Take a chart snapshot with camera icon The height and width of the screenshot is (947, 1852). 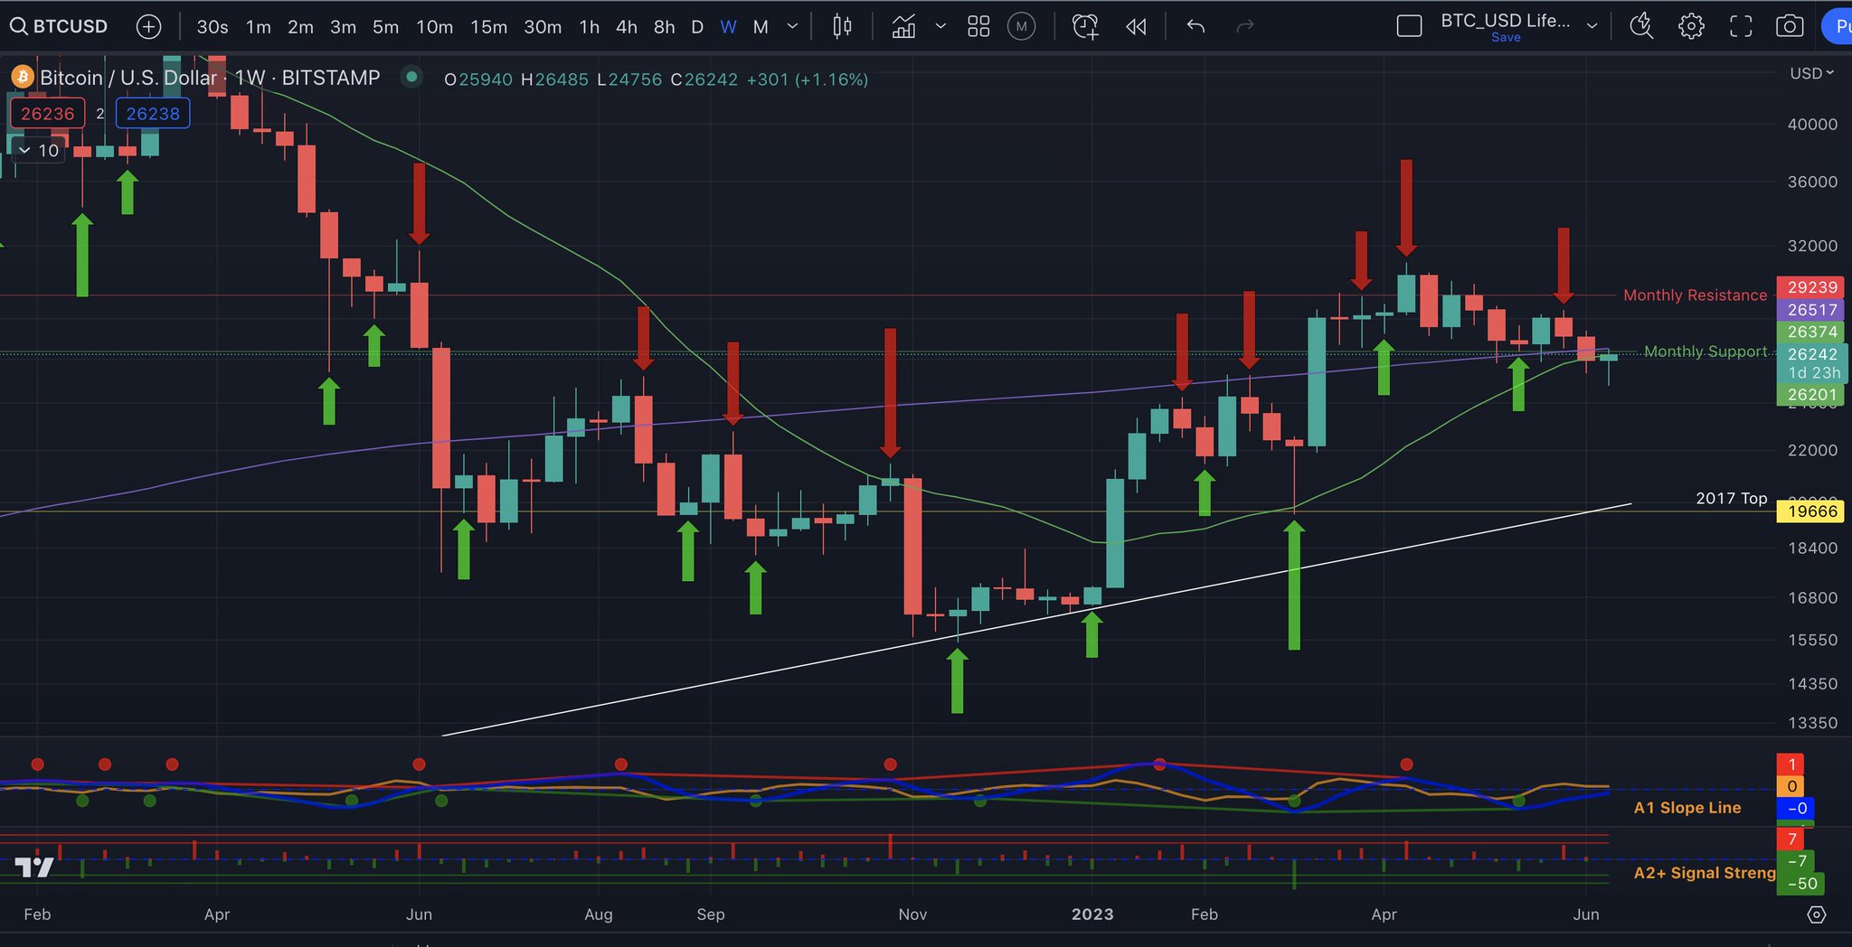pos(1790,27)
